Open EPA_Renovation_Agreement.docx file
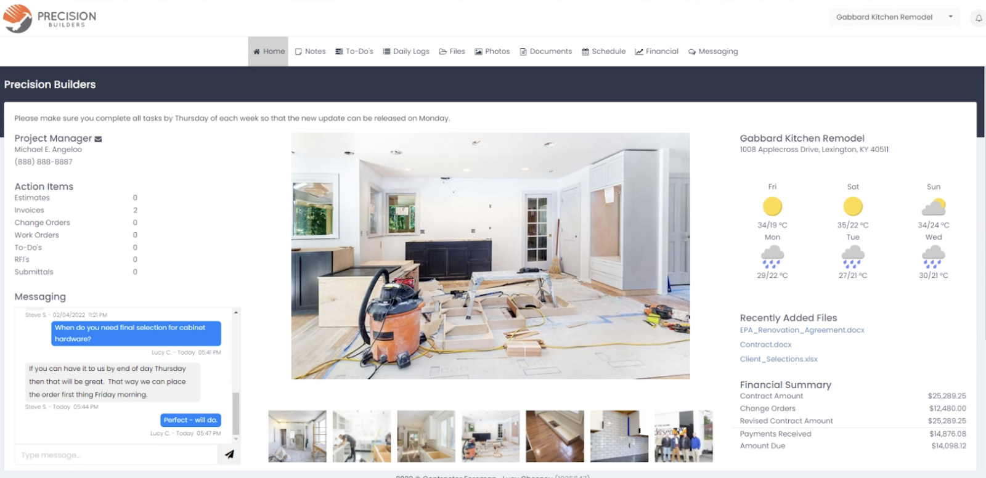 [802, 330]
